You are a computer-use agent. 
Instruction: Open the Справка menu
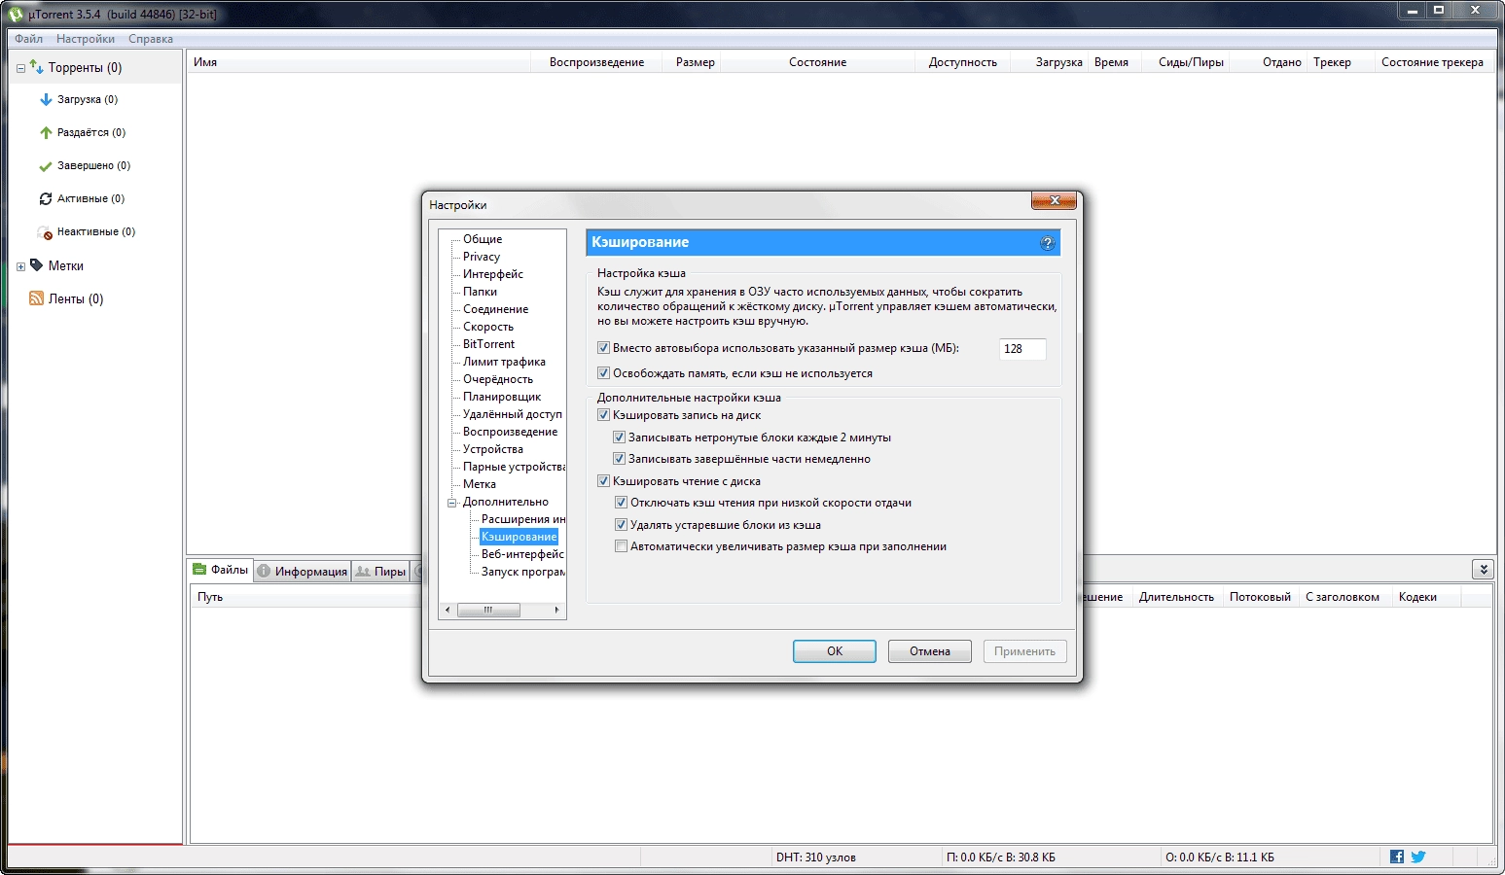151,39
